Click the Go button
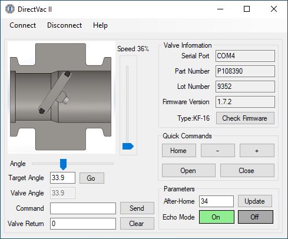The image size is (288, 239). pyautogui.click(x=92, y=178)
